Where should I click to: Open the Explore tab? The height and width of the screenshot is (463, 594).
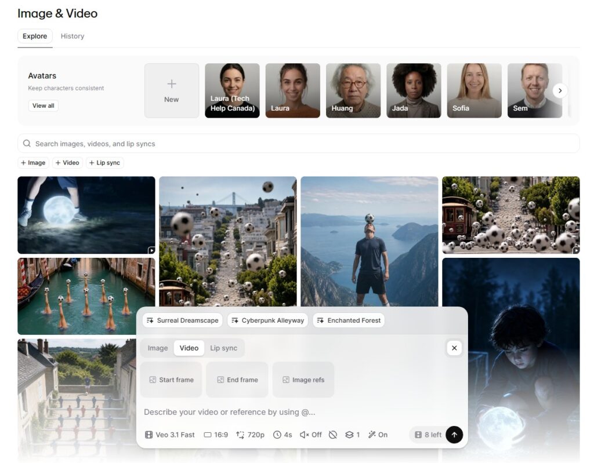point(35,36)
